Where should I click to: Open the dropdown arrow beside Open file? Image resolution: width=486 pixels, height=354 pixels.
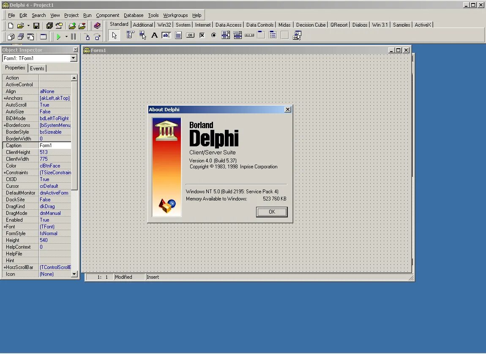tap(28, 26)
